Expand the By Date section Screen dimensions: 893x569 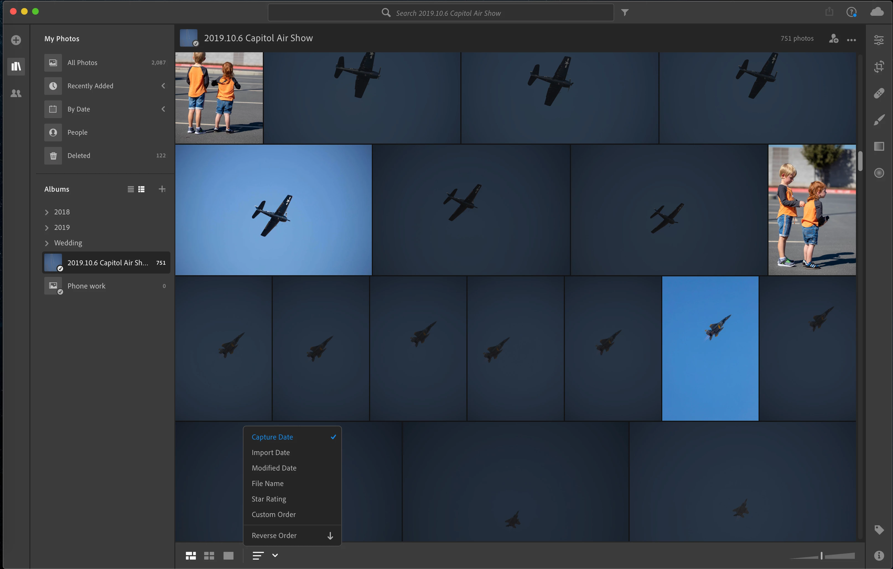point(163,109)
